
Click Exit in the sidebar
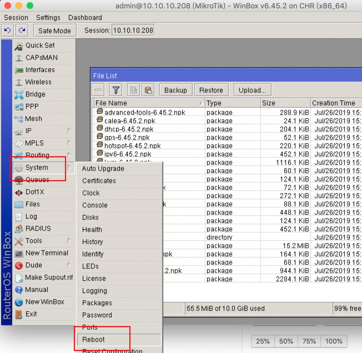coord(44,314)
